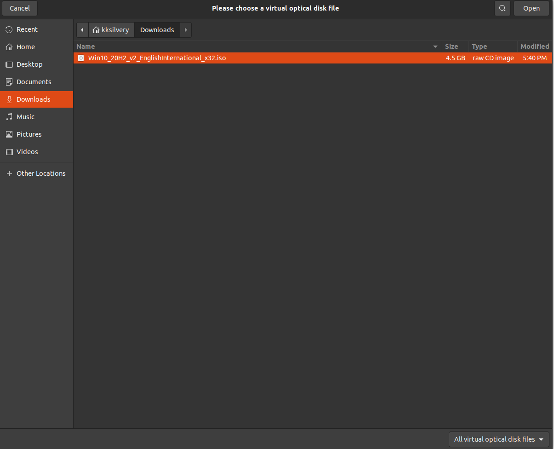Open Videos in the sidebar
The width and height of the screenshot is (554, 449).
point(36,152)
